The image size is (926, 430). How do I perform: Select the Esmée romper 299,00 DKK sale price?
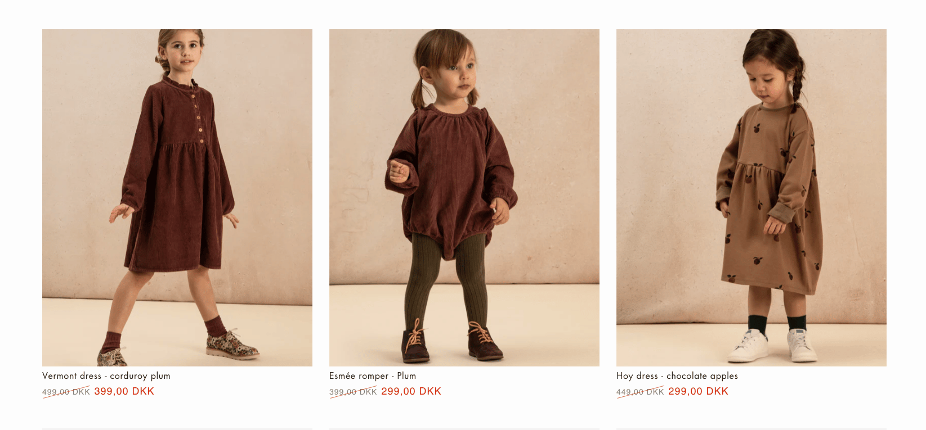[411, 391]
